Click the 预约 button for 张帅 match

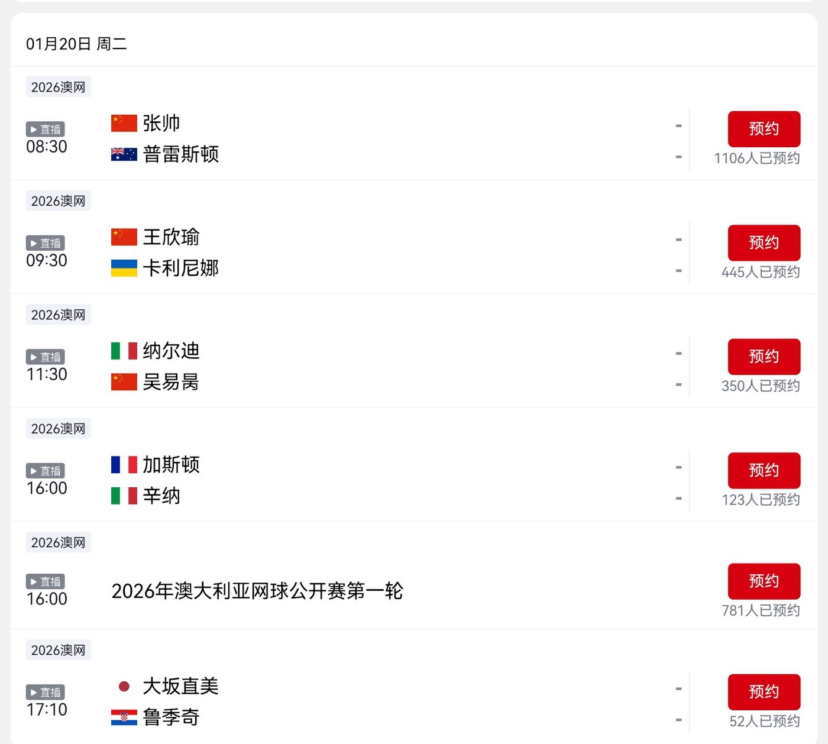[764, 129]
